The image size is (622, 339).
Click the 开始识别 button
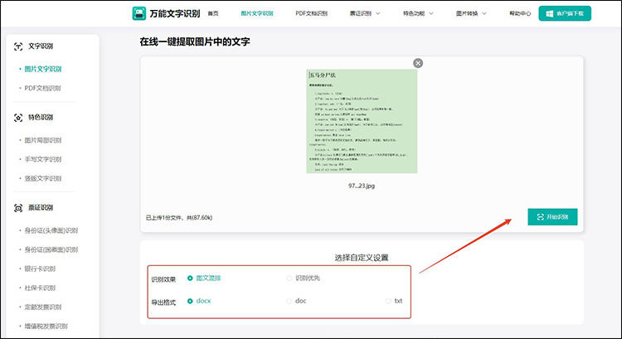[552, 217]
